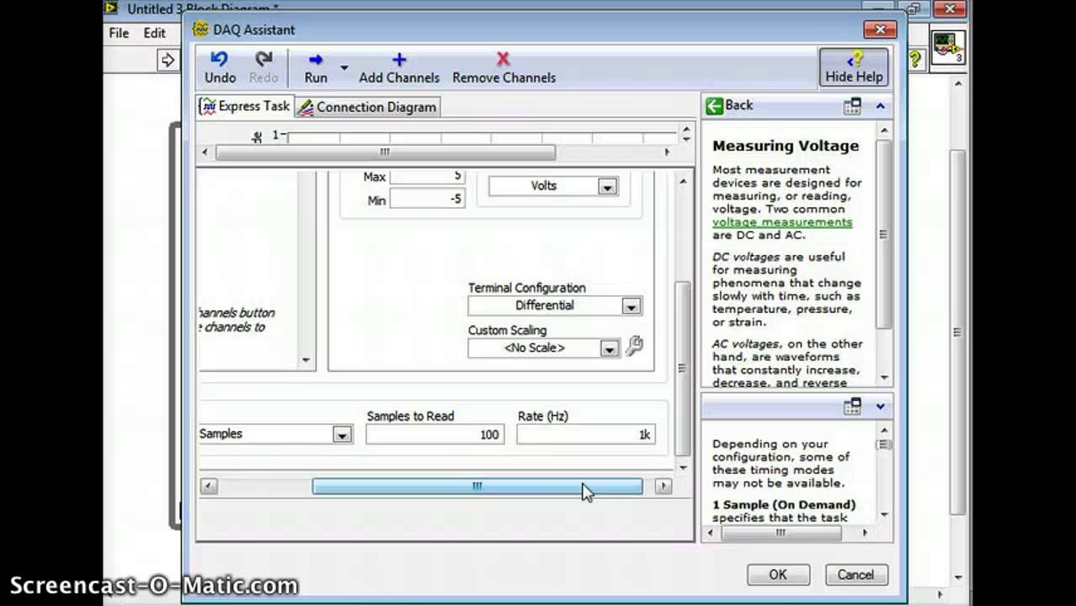Click the up arrow of the settings vertical scrollbar
The width and height of the screenshot is (1076, 606).
click(683, 182)
